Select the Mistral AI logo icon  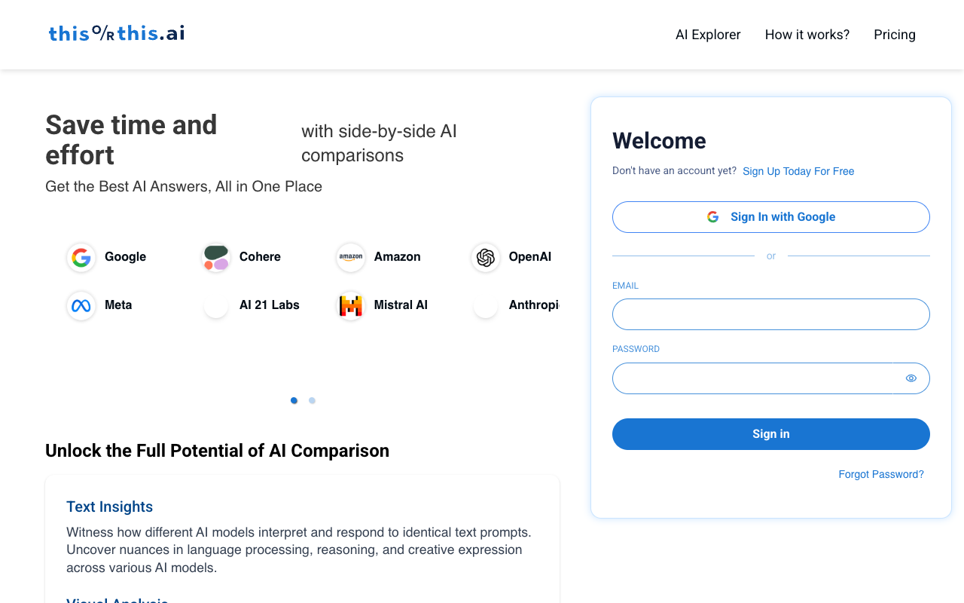coord(351,305)
